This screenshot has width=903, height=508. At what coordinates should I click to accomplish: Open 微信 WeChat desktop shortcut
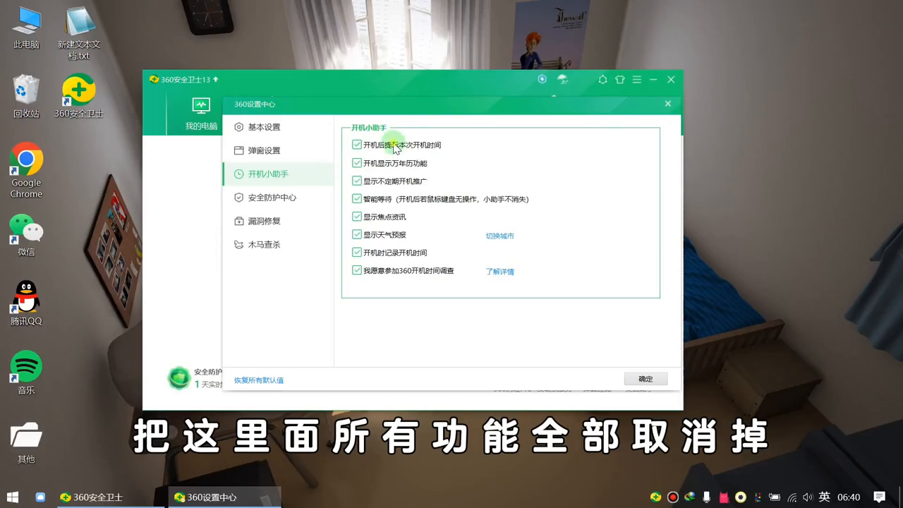(26, 235)
